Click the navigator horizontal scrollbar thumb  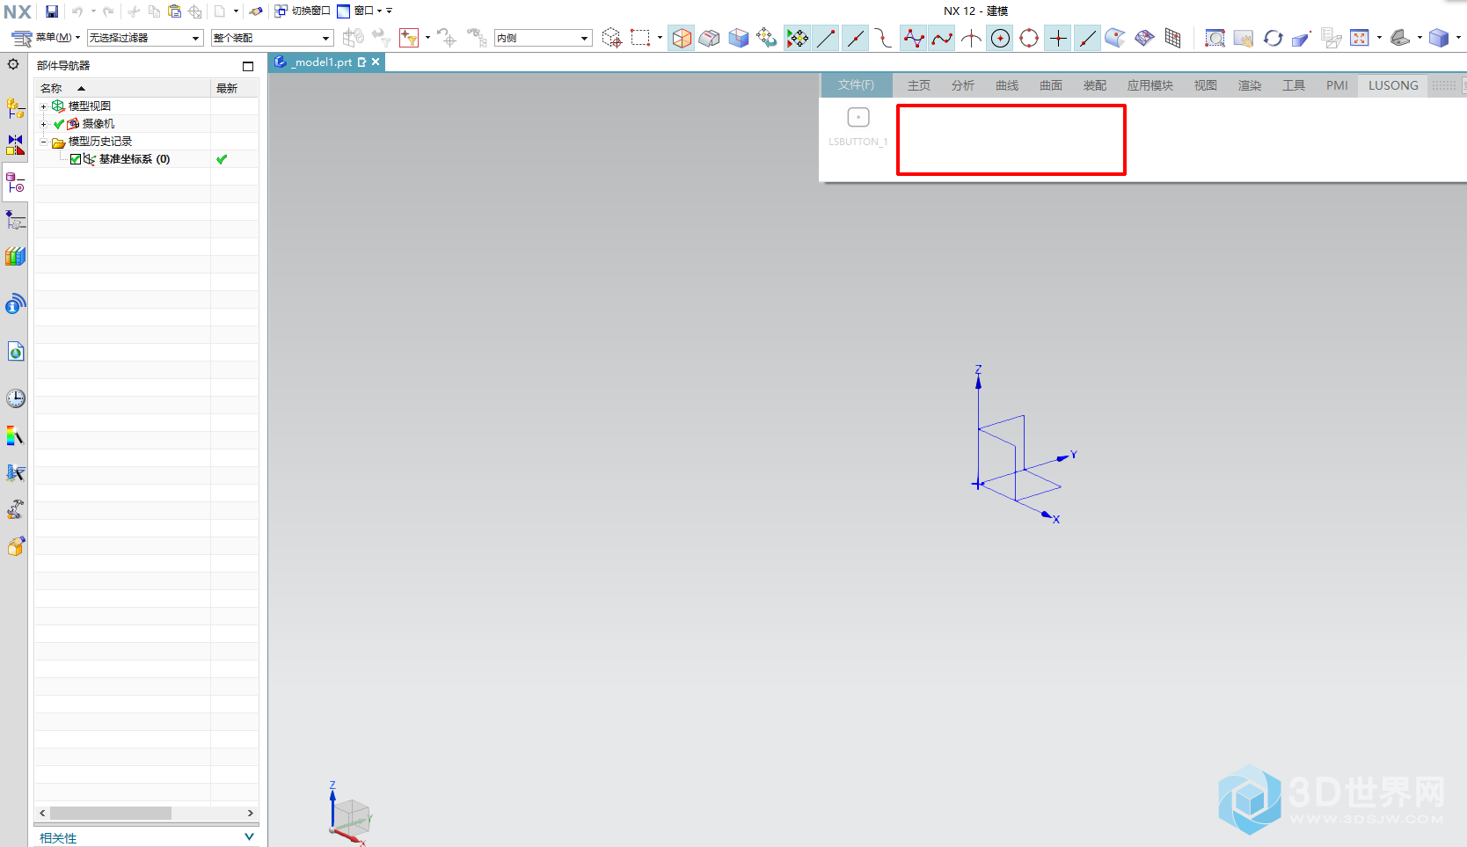[x=111, y=814]
